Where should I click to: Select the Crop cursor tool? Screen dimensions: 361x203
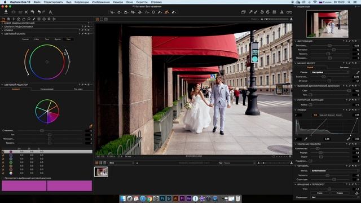133,12
